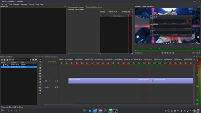The width and height of the screenshot is (201, 113).
Task: Step back one frame in Sequence Viewer
Action: (x=165, y=53)
